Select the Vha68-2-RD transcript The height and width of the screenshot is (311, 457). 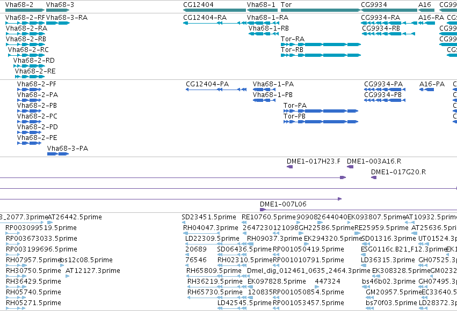tap(29, 66)
